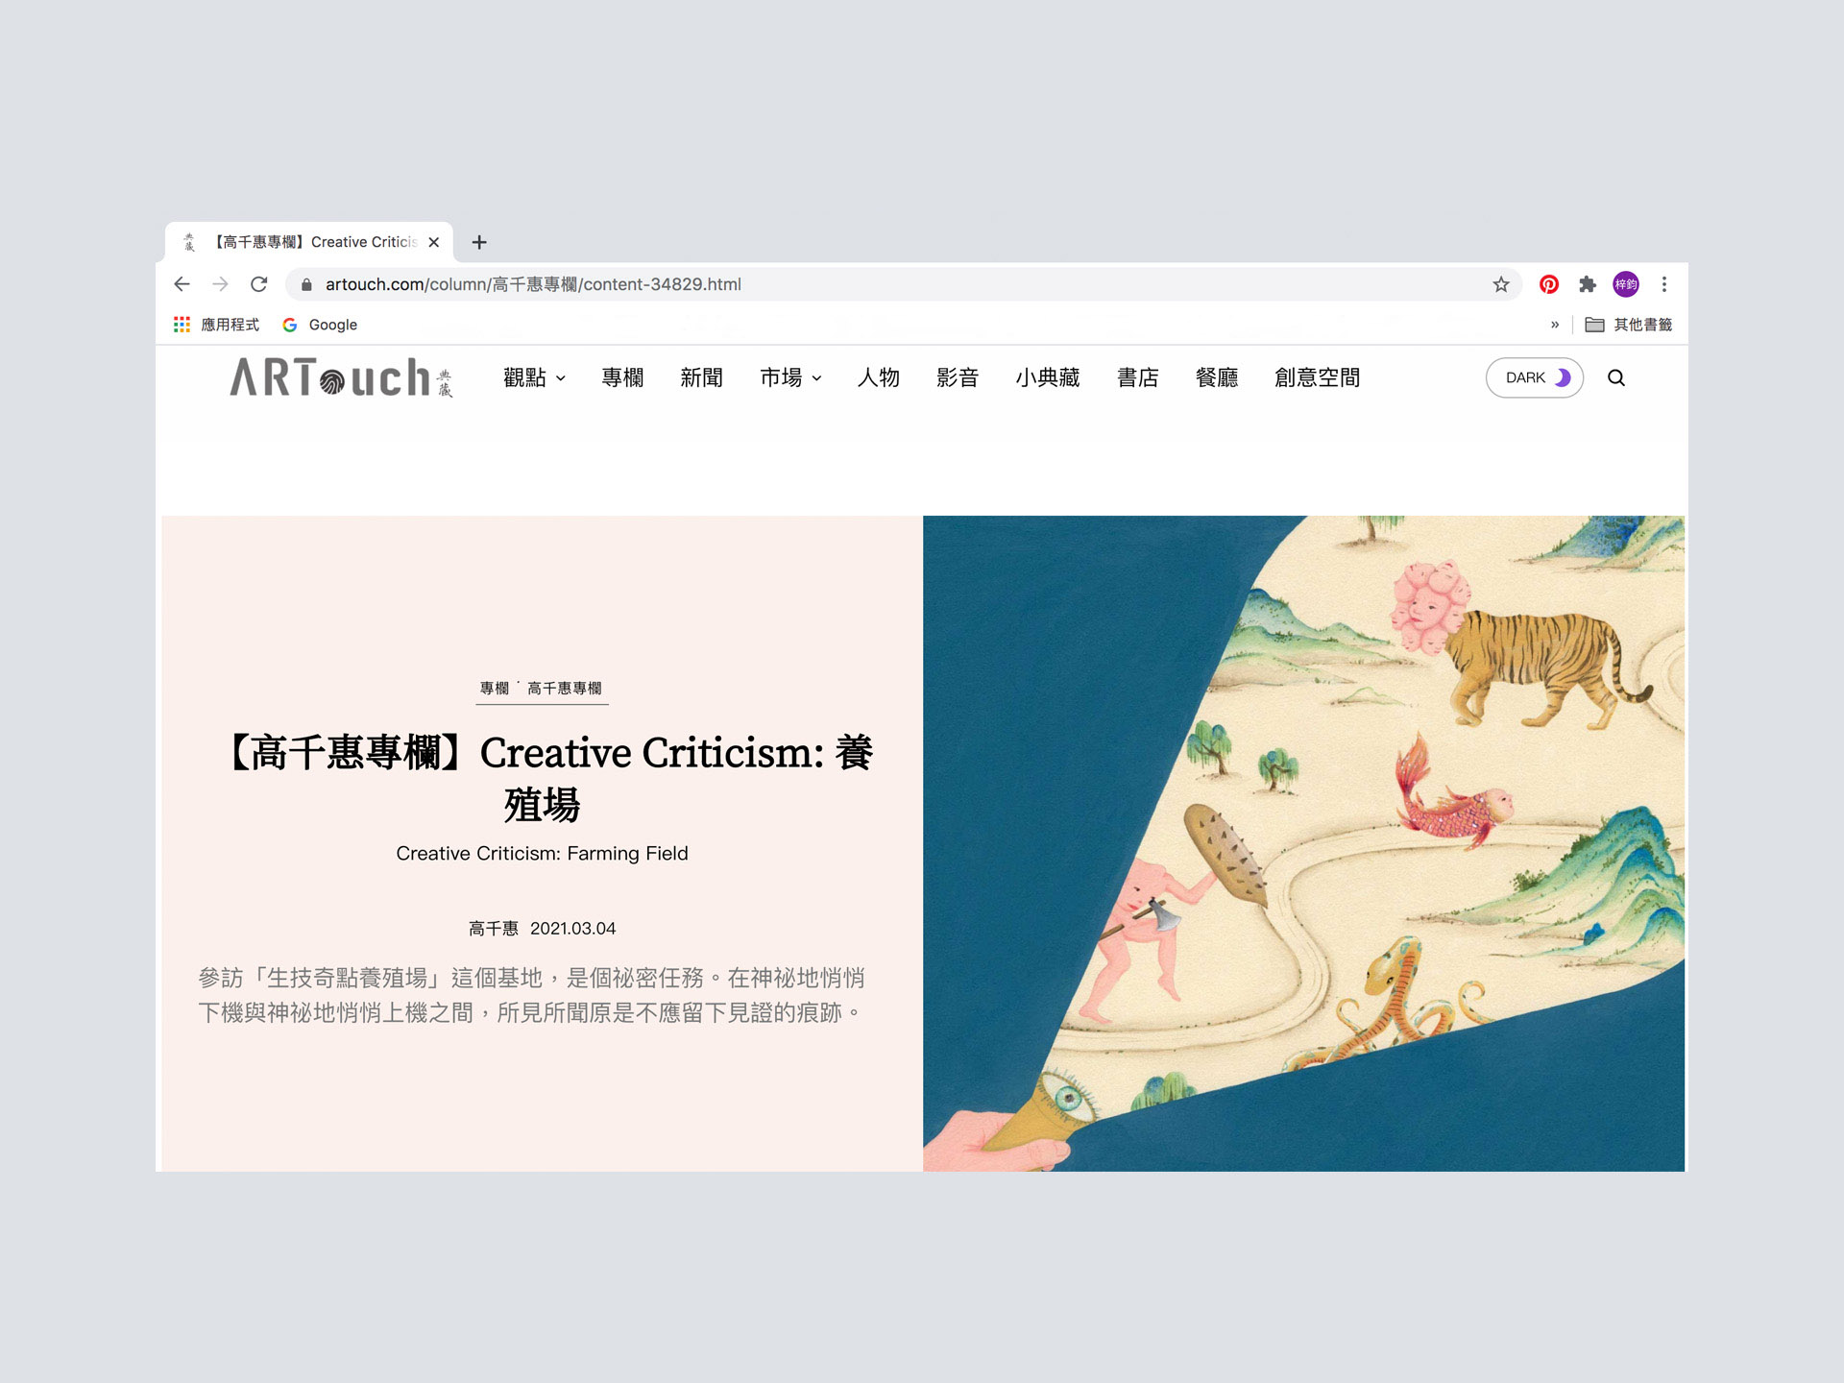Open the Pinterest extension icon

tap(1548, 284)
